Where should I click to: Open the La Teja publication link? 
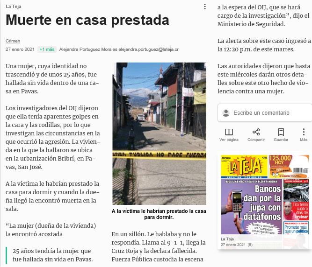(14, 7)
